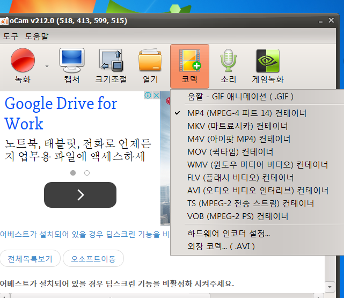Choose 움짤 - GIF 애니메이션 (.GIF) format
Screen dimensions: 344x298
coord(257,97)
